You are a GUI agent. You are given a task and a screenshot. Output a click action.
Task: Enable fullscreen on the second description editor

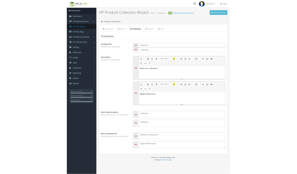141,89
